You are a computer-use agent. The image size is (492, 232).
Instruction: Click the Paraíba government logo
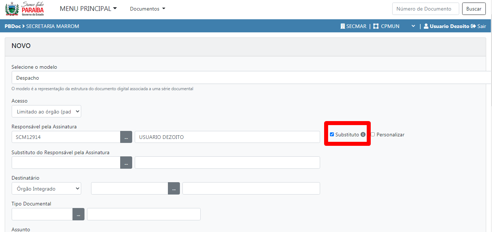24,9
